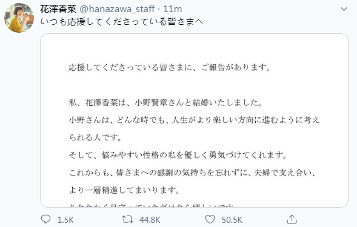This screenshot has width=357, height=227.
Task: Open the 11m timestamp permalink
Action: click(x=173, y=9)
